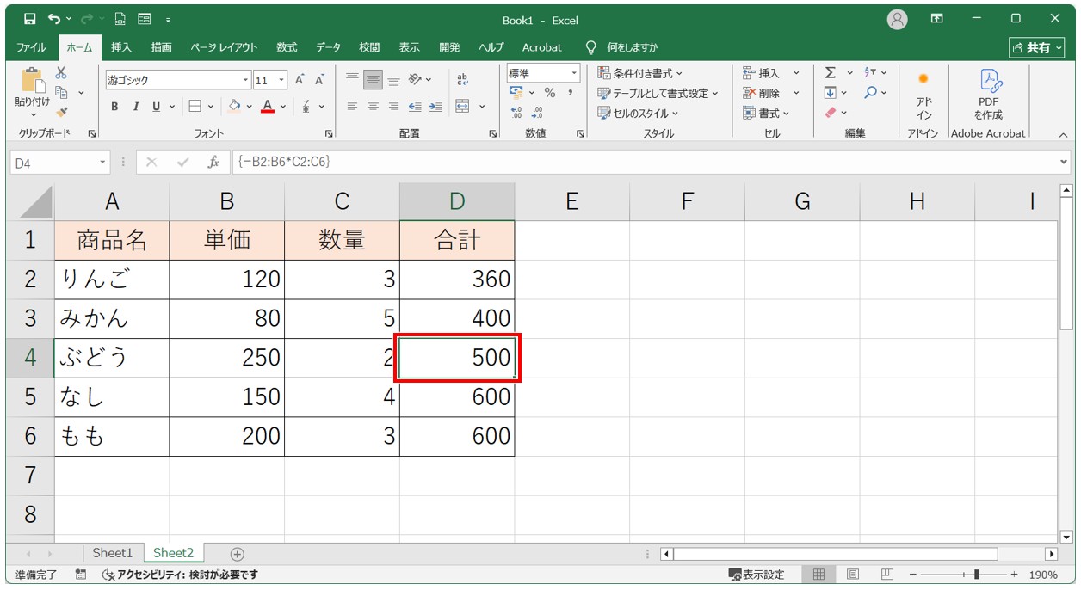Open the 数式 ribbon tab
The height and width of the screenshot is (590, 1081).
287,47
